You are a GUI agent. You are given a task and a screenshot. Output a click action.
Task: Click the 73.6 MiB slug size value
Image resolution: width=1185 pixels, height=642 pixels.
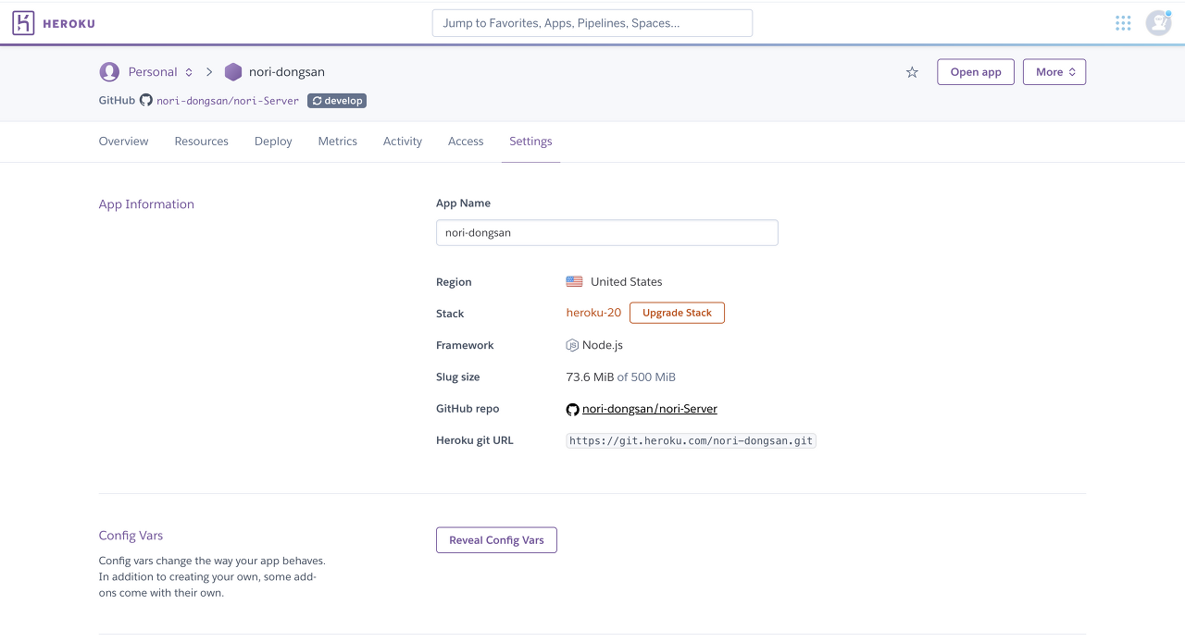(590, 377)
